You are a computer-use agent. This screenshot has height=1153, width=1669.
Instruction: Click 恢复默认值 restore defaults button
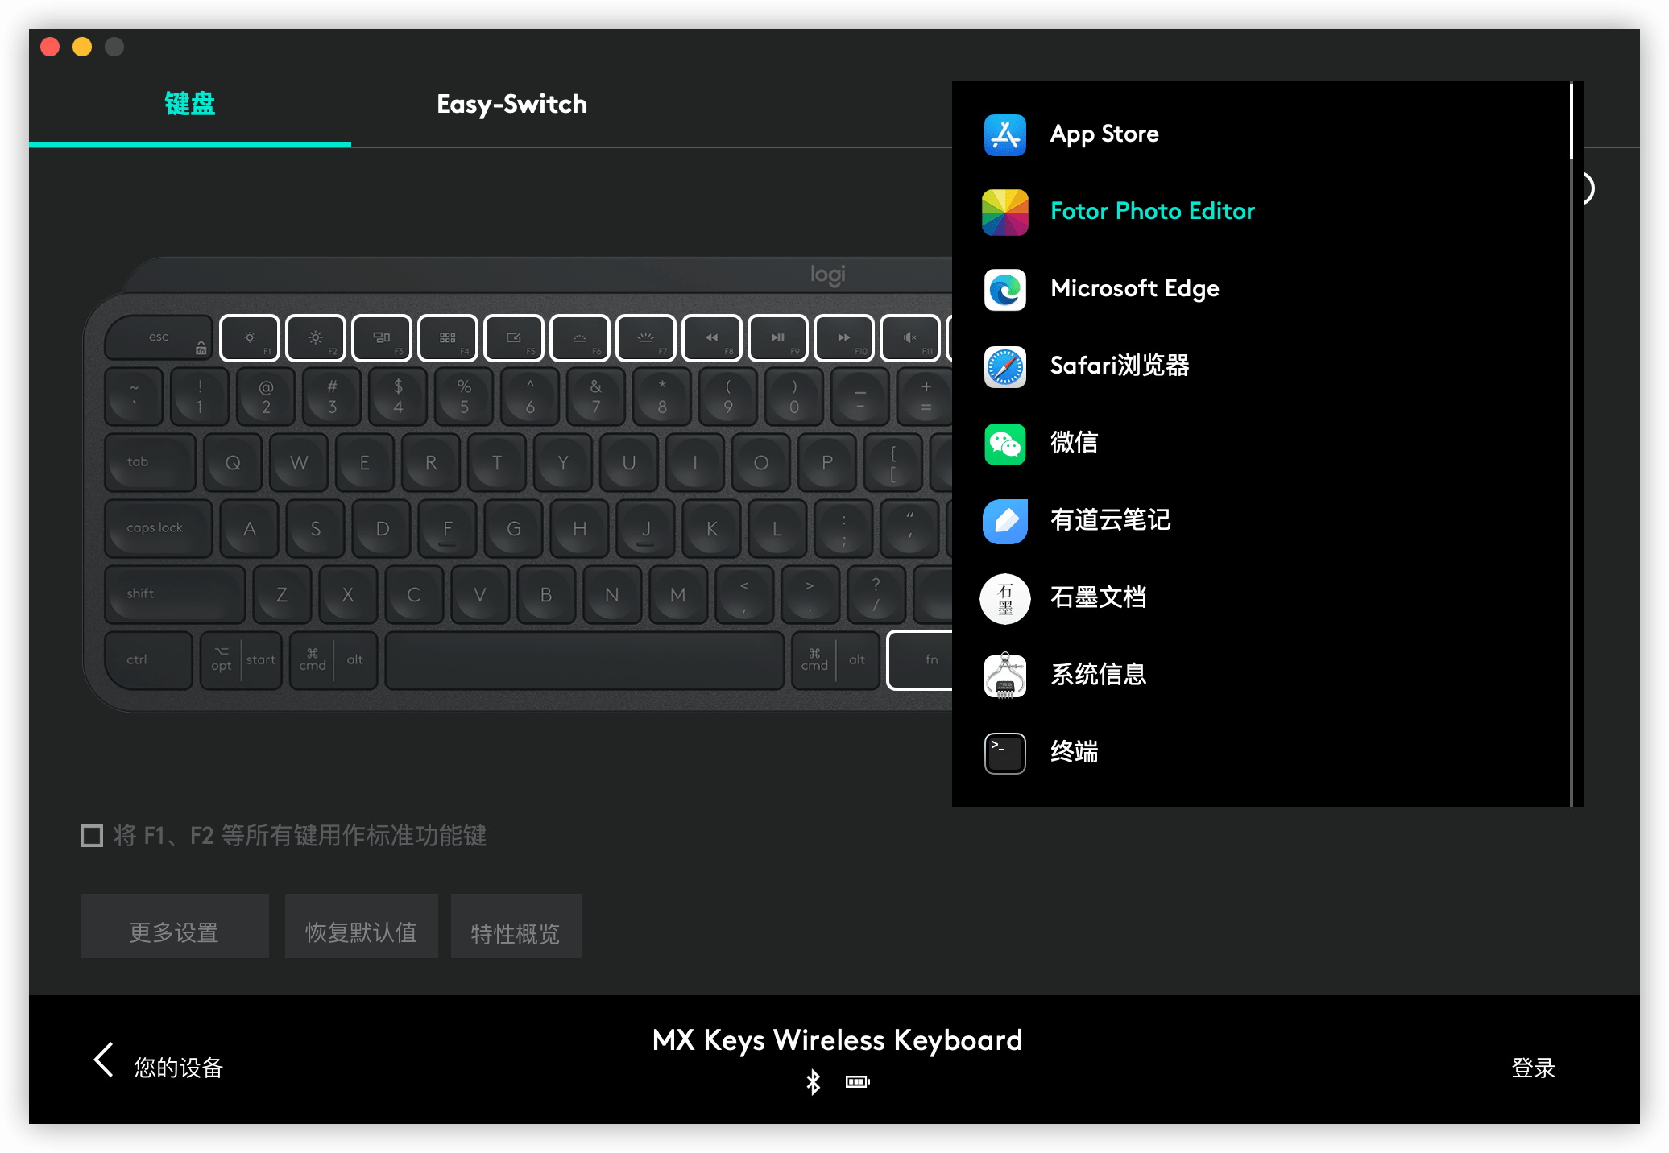tap(361, 926)
